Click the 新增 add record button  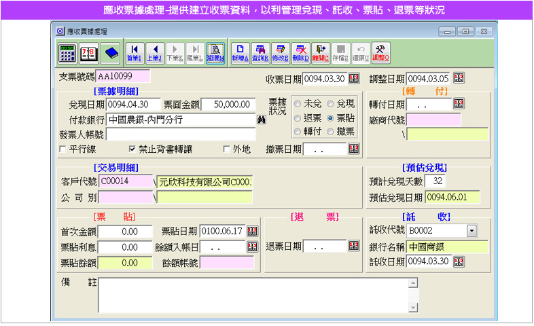(239, 52)
